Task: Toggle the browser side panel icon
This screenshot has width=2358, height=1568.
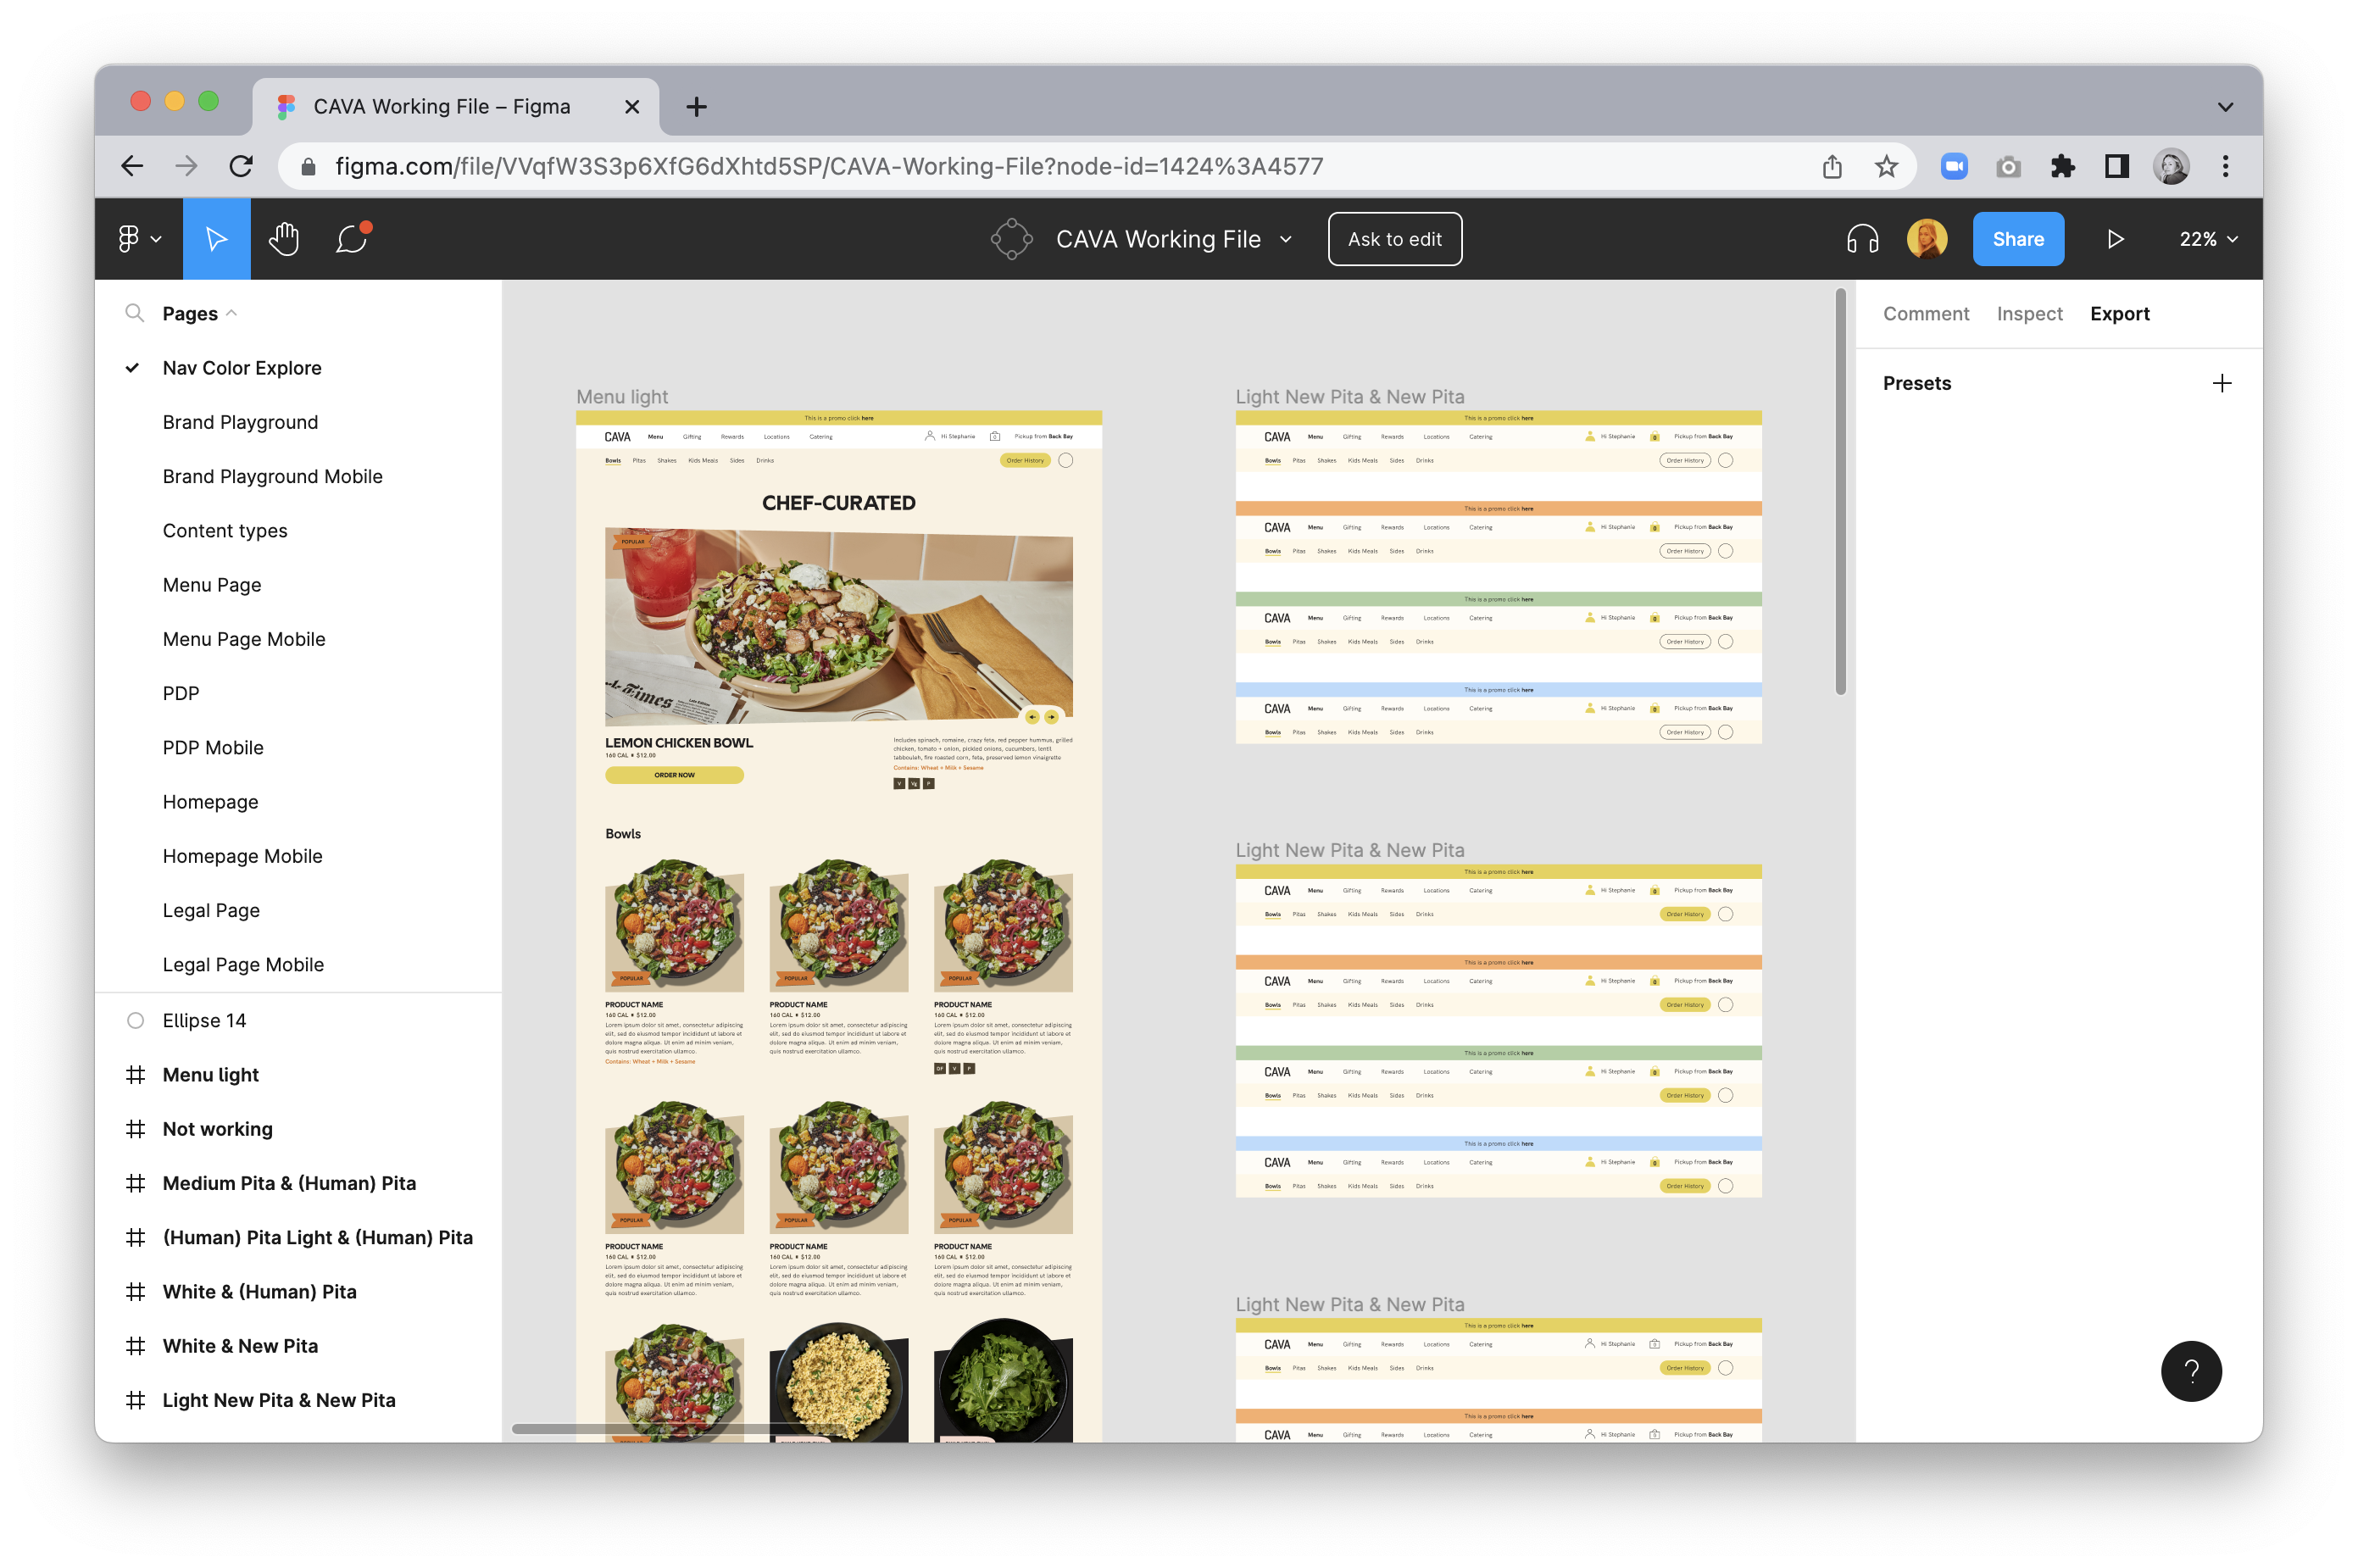Action: click(2116, 166)
